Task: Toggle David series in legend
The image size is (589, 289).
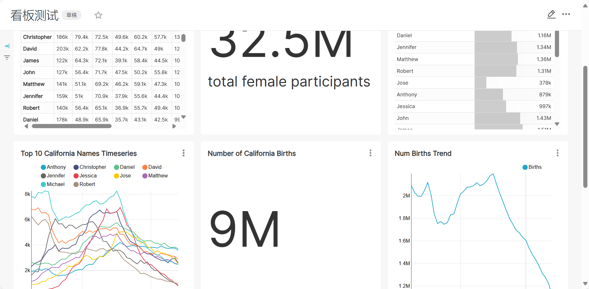Action: tap(152, 167)
